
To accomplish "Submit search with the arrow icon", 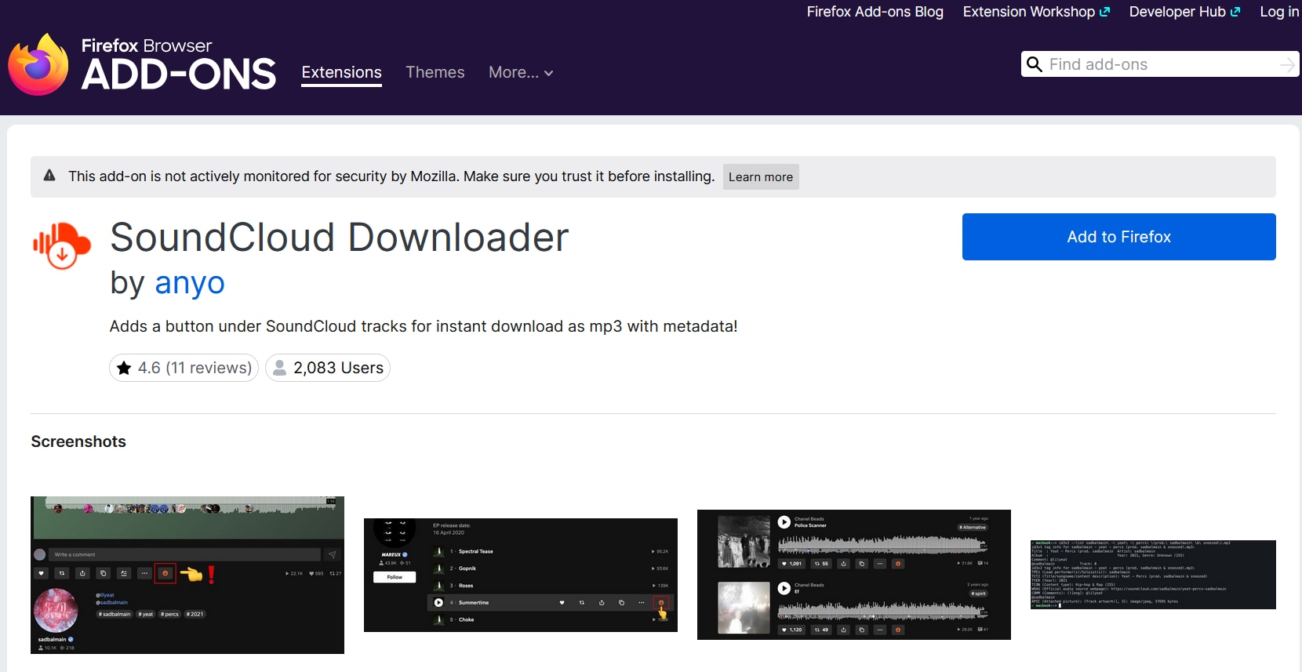I will point(1287,64).
